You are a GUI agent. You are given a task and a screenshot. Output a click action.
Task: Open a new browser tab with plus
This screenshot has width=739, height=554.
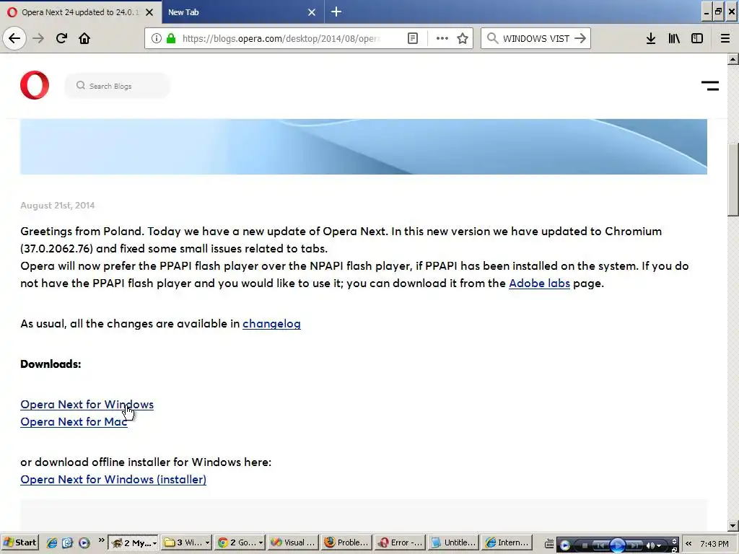(336, 12)
